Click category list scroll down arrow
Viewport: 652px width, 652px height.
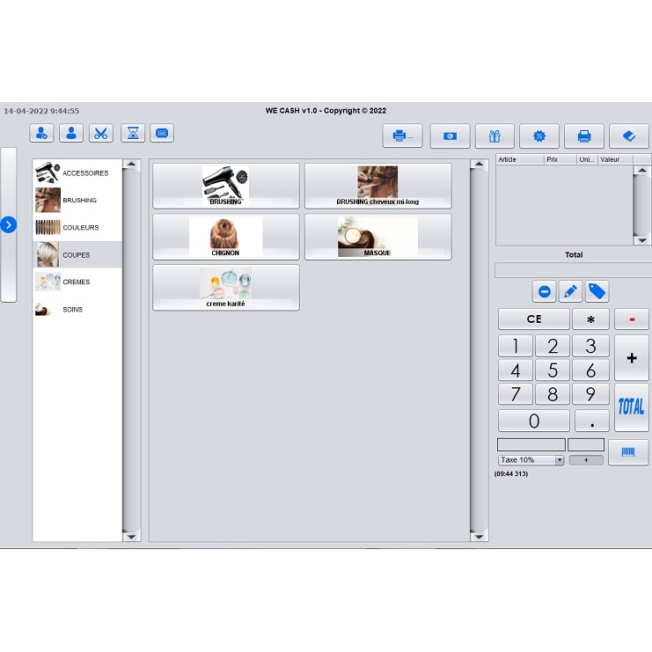tap(131, 537)
